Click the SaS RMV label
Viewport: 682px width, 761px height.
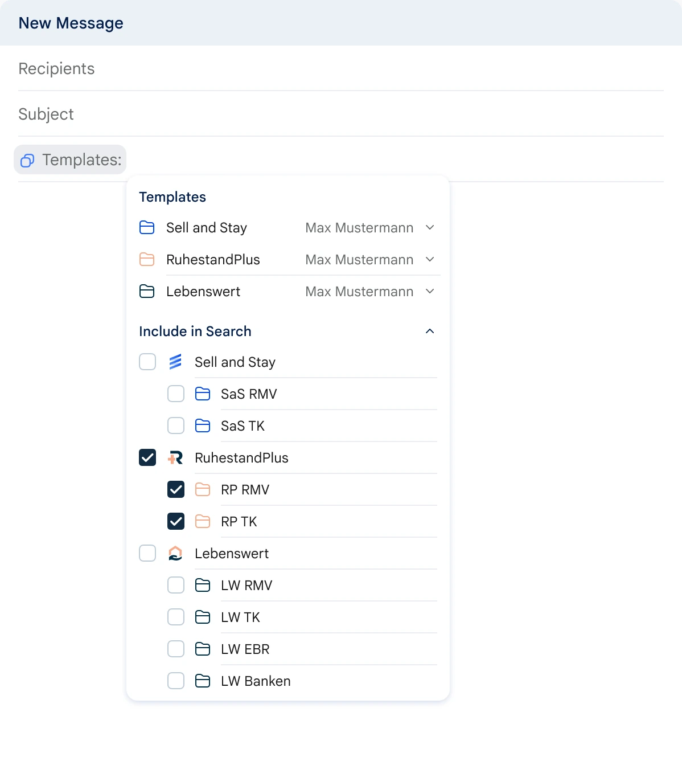click(x=249, y=394)
